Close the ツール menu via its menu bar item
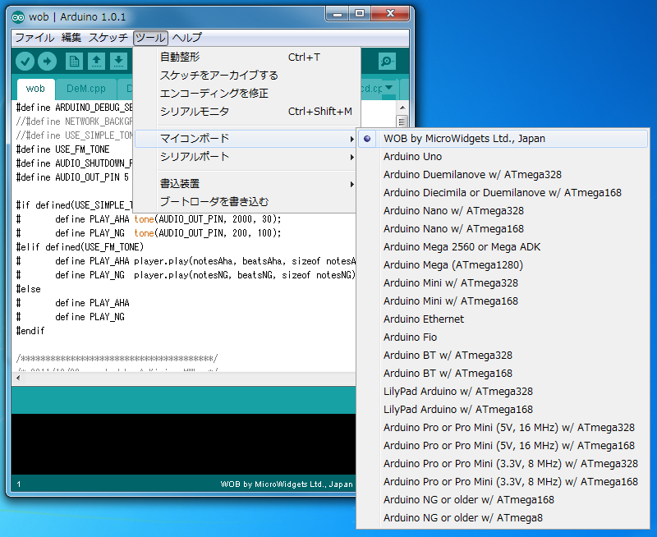 (150, 38)
